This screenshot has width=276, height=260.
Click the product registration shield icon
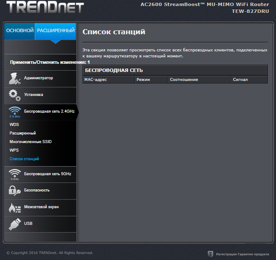(210, 254)
